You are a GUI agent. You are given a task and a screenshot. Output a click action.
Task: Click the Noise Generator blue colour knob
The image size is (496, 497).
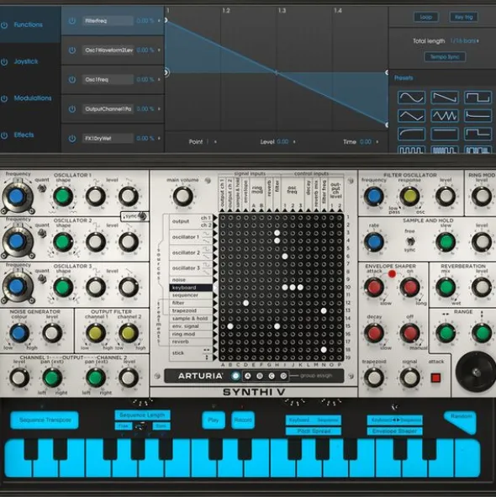point(19,333)
